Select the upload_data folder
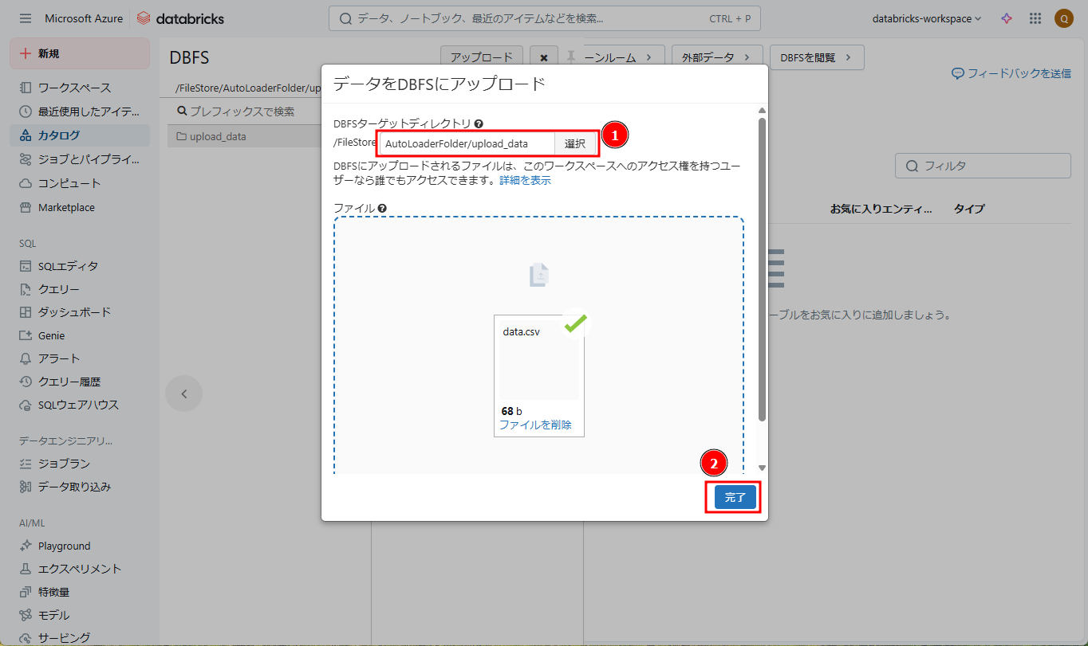This screenshot has height=646, width=1088. [x=217, y=136]
